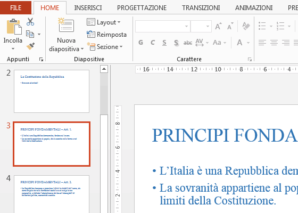Click Reimposta to reset the slide

click(106, 35)
